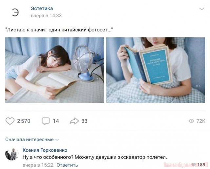Open the Сначала интересные sorting dropdown

click(x=32, y=140)
